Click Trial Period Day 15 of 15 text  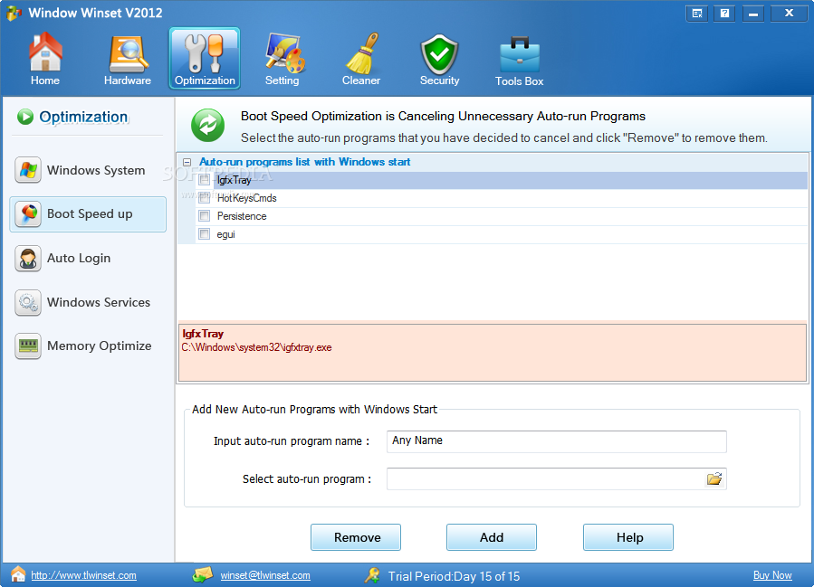point(454,576)
